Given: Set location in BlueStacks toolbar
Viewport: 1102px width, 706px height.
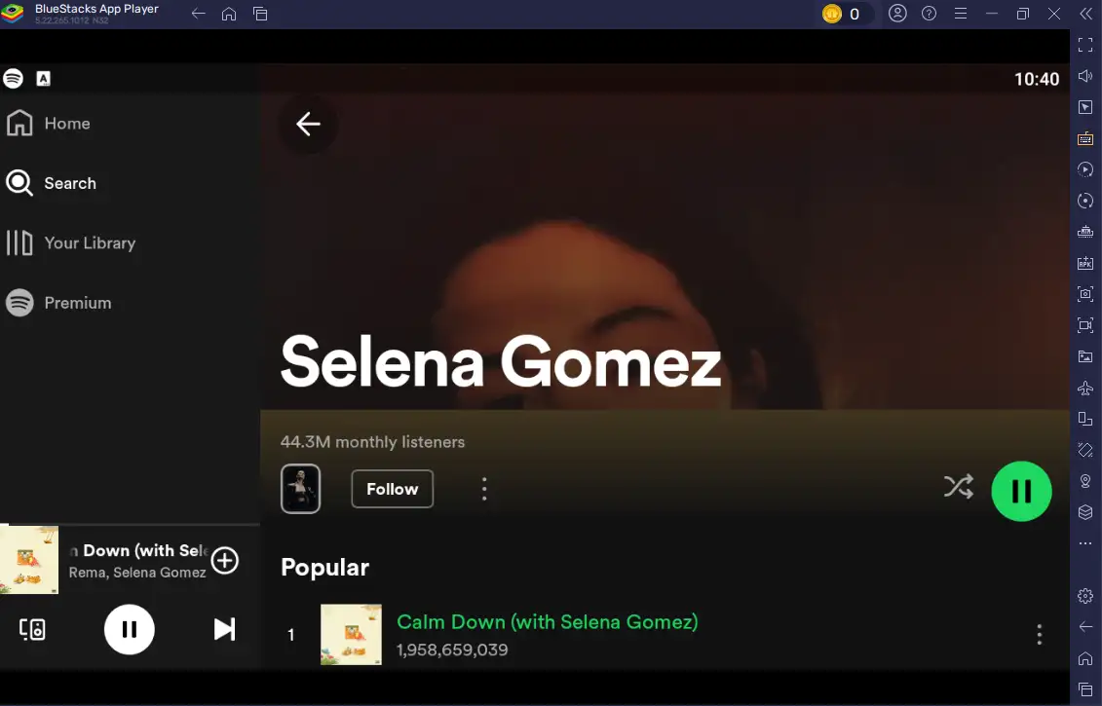Looking at the screenshot, I should point(1085,481).
